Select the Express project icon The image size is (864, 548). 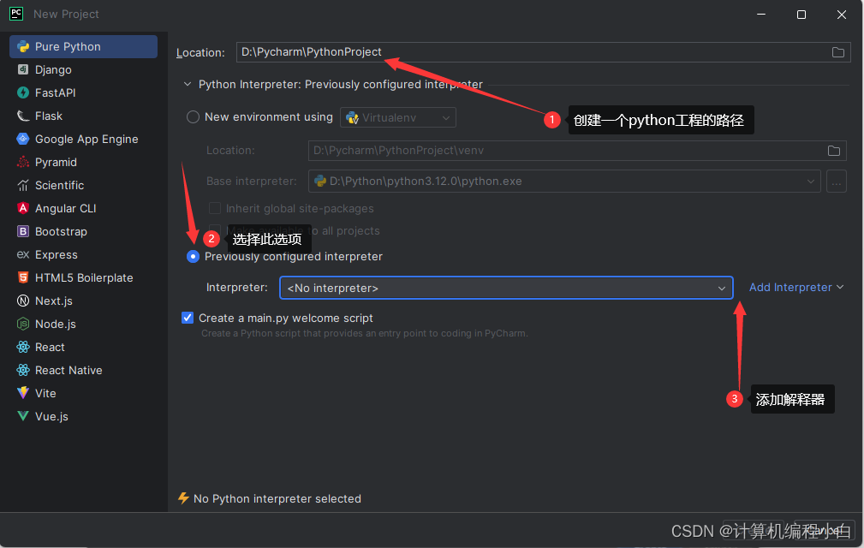[x=22, y=254]
